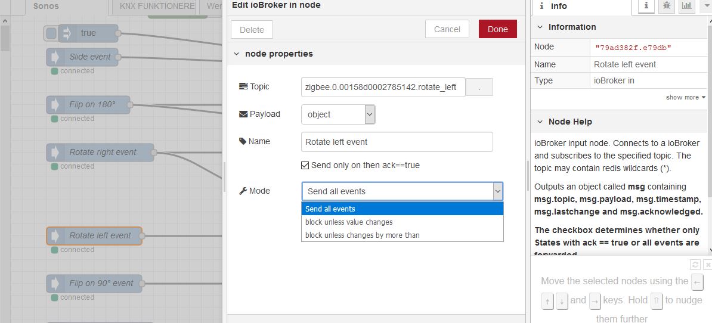This screenshot has width=712, height=323.
Task: Click the Name input field
Action: [397, 142]
